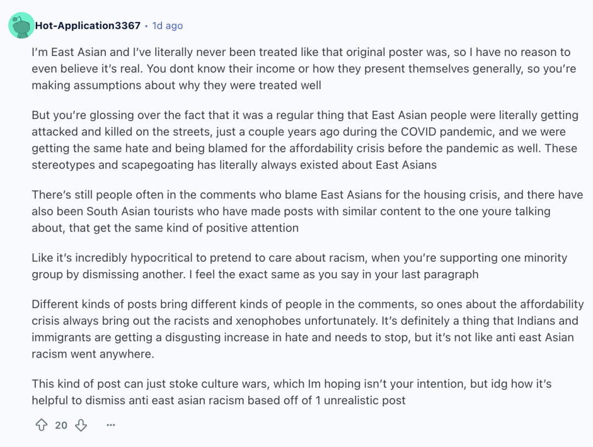
Task: Upvote the comment by Hot-Application3367
Action: click(41, 425)
